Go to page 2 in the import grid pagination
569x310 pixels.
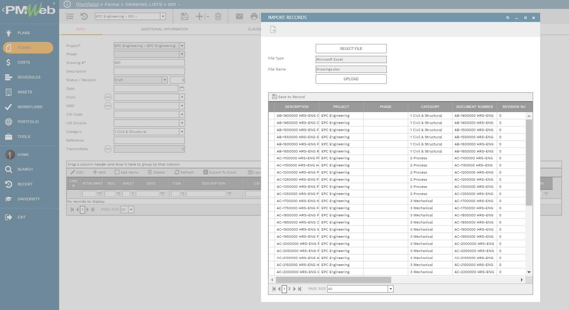[x=289, y=289]
